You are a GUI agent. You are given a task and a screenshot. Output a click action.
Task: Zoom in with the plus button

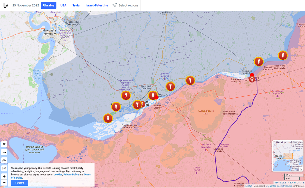tap(4, 176)
